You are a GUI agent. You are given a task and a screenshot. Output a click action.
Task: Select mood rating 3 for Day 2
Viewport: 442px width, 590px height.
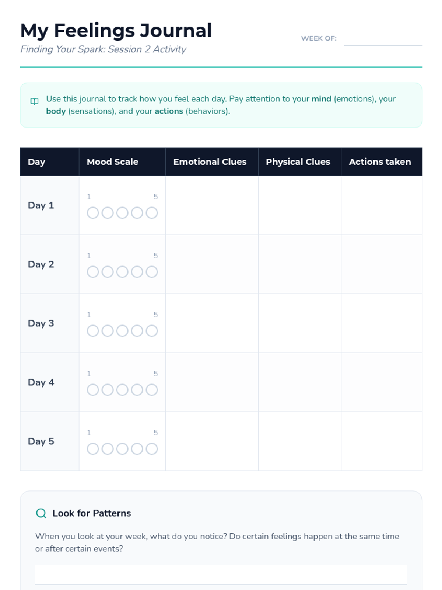[122, 272]
